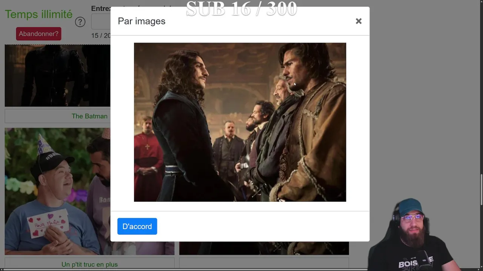Screen dimensions: 483x271
Task: Click the Abandonner? button
Action: 38,34
